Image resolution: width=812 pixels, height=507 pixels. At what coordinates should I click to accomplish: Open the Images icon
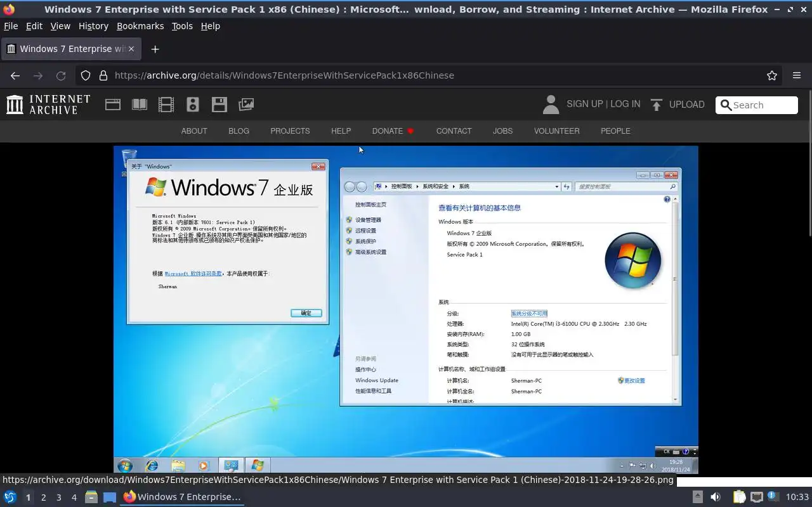click(x=246, y=105)
